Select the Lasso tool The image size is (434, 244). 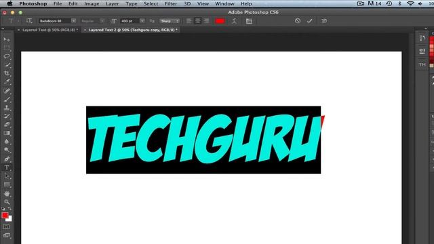tap(7, 56)
